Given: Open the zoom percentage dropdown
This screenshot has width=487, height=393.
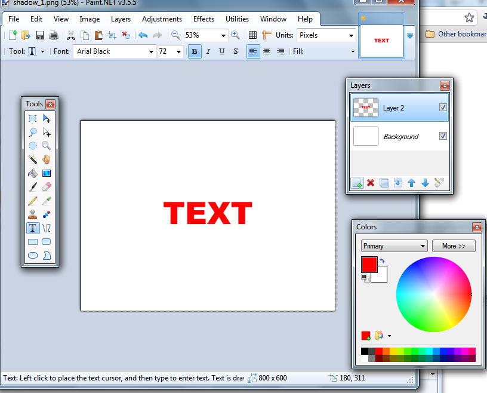Looking at the screenshot, I should (222, 35).
